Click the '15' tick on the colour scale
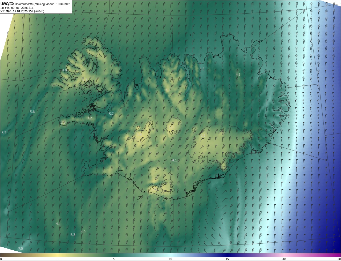Viewport: 341px width, 261px height. click(x=227, y=259)
